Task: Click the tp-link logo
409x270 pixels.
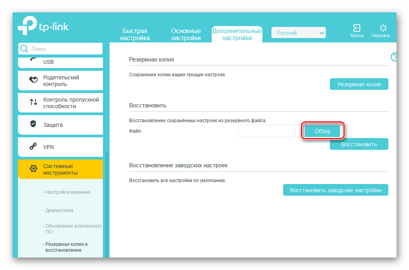Action: [x=43, y=26]
